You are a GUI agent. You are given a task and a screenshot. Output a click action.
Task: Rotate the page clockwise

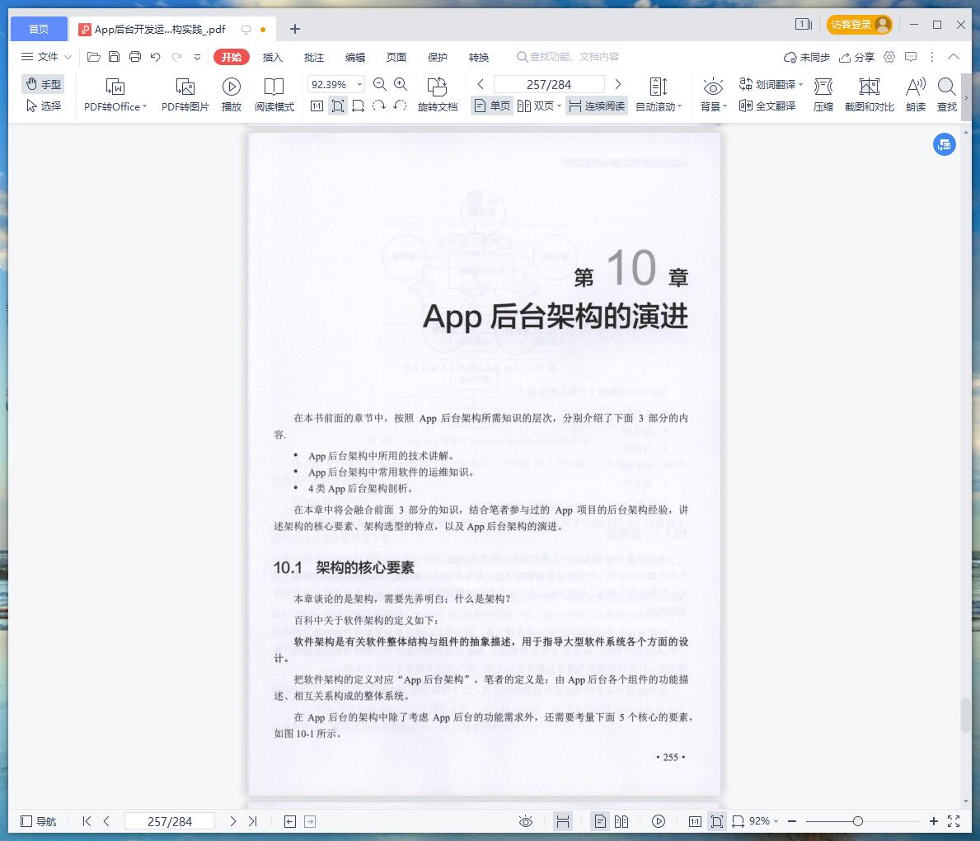[x=379, y=106]
